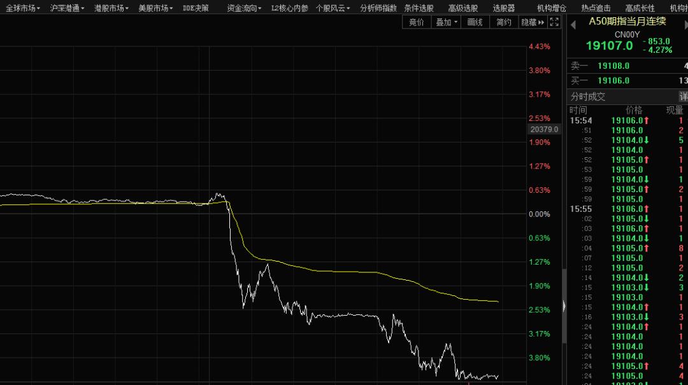Select the :51 trade row 19106.0
Image resolution: width=688 pixels, height=385 pixels.
click(x=627, y=130)
